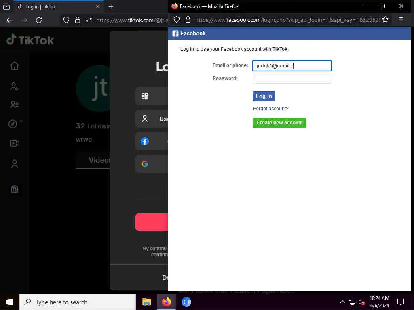Screen dimensions: 414x310
Task: Open the permissions icon in TikTok address bar
Action: pos(89,20)
